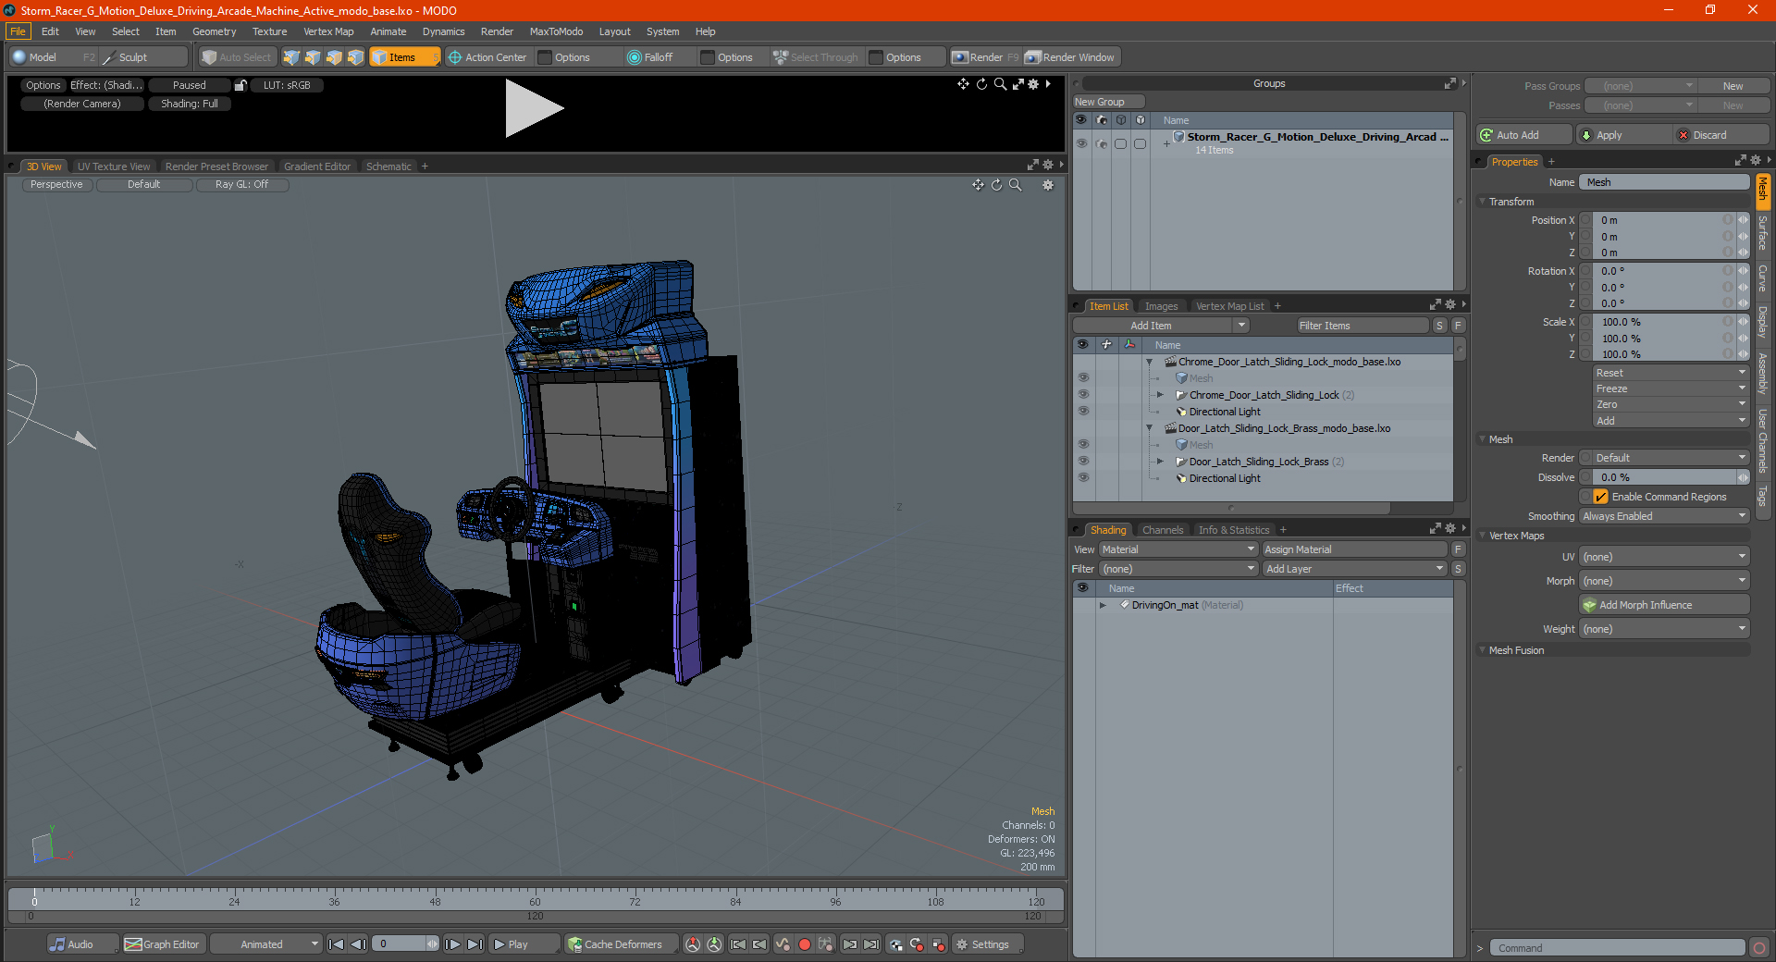Image resolution: width=1776 pixels, height=962 pixels.
Task: Click timeline marker at frame 60
Action: (x=535, y=901)
